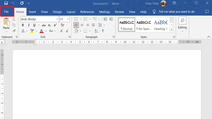
Task: Click the Borders icon
Action: 85,31
